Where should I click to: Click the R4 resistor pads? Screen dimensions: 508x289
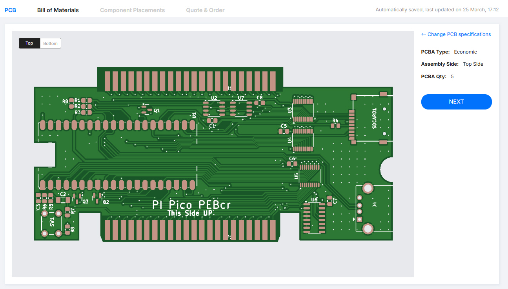click(335, 126)
